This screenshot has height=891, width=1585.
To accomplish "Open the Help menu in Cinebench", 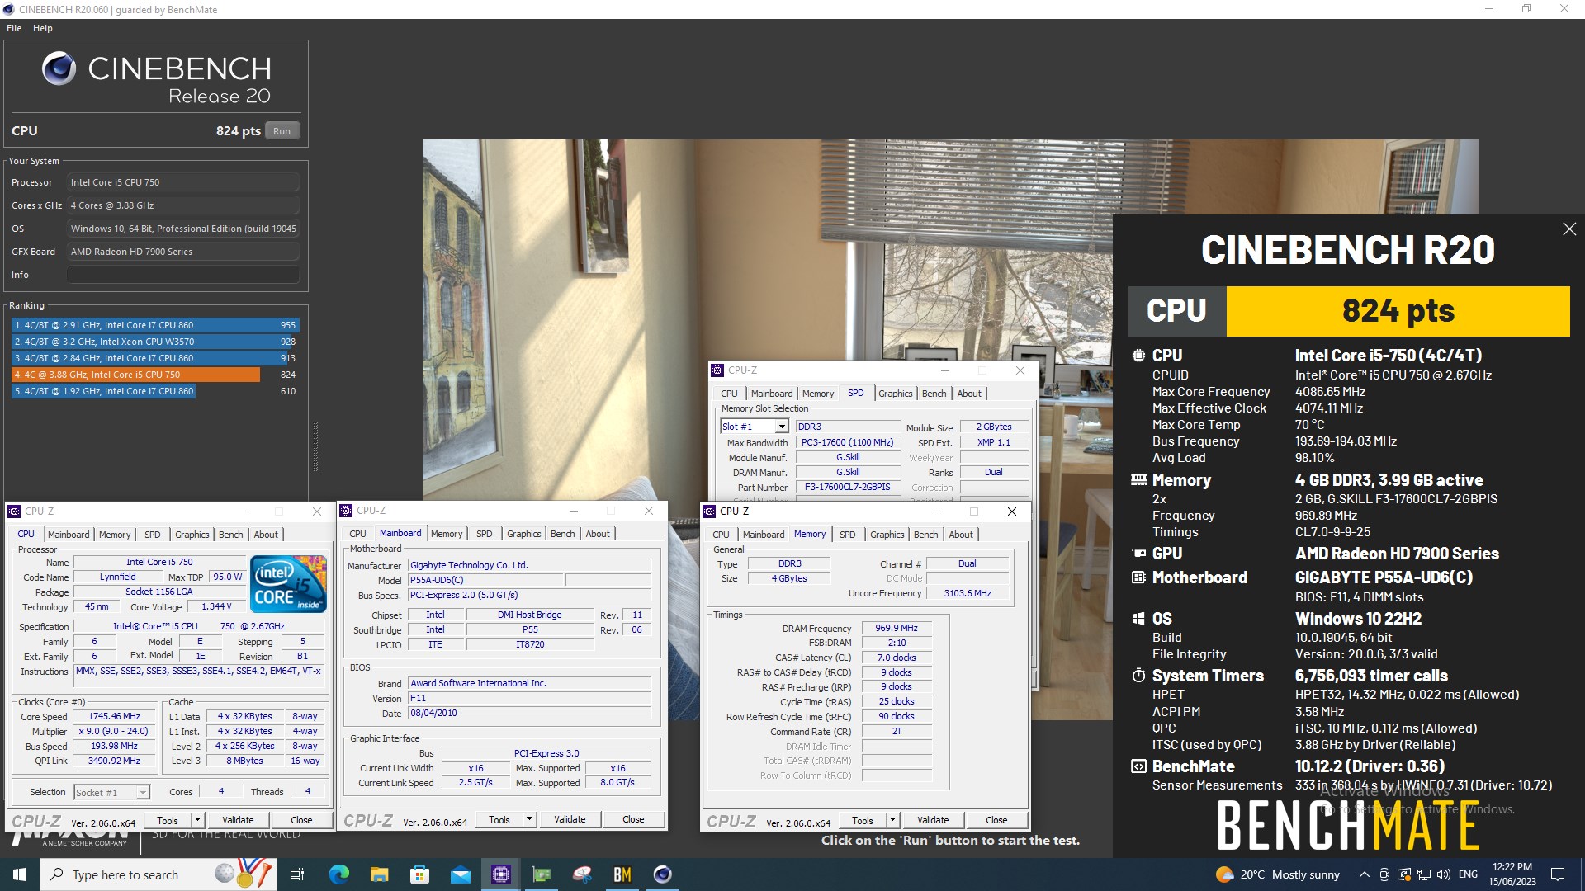I will pyautogui.click(x=43, y=28).
